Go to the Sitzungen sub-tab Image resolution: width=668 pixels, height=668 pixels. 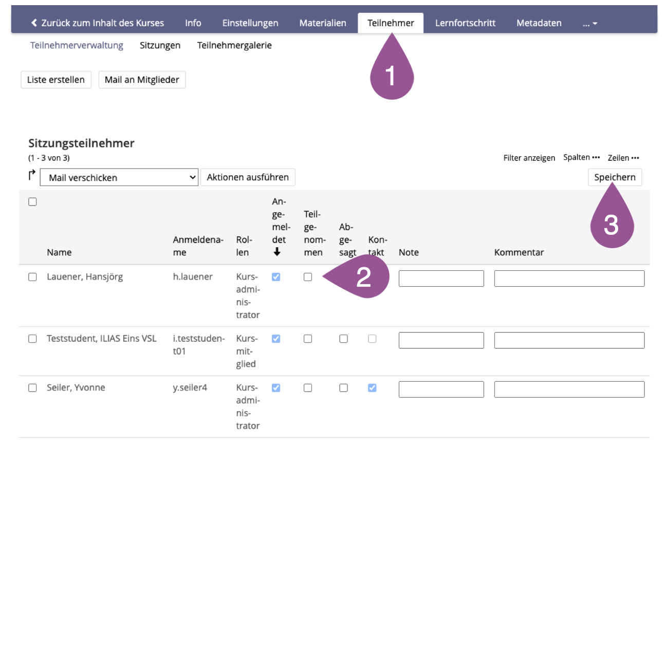[160, 45]
